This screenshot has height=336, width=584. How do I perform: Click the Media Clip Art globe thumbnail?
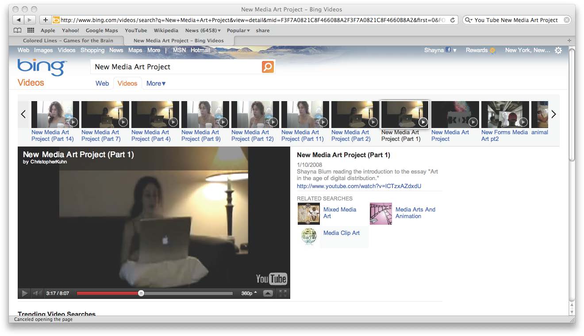coord(309,236)
